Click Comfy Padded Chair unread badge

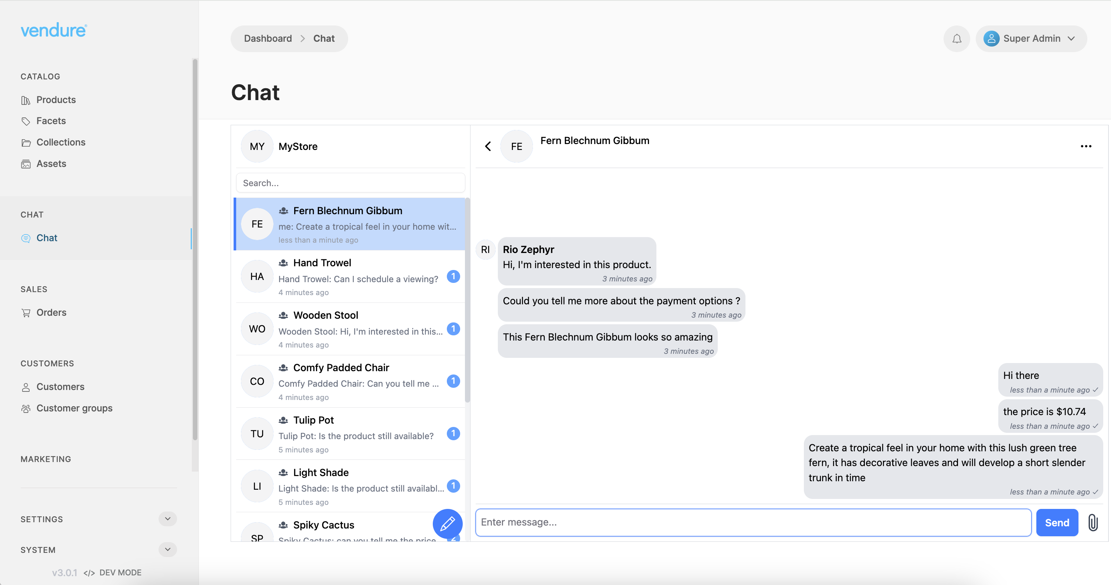coord(453,381)
